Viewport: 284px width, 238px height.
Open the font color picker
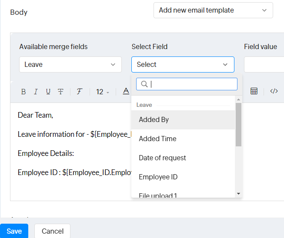[x=126, y=91]
